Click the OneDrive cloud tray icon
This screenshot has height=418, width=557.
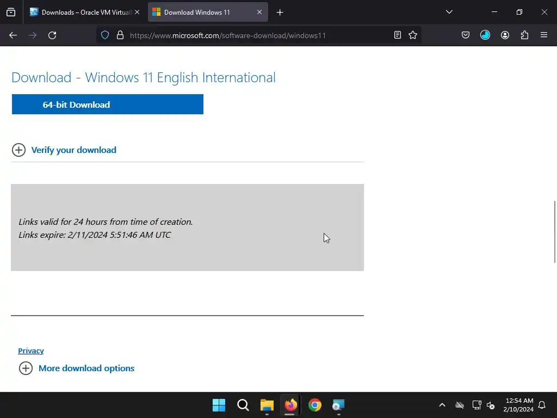point(460,405)
